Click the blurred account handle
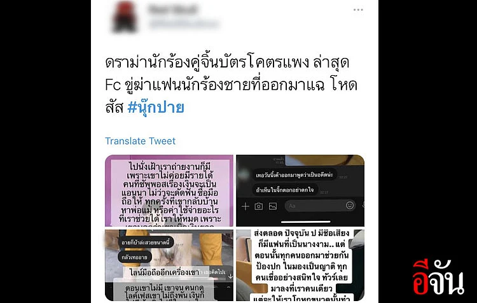This screenshot has width=477, height=303. (x=184, y=24)
